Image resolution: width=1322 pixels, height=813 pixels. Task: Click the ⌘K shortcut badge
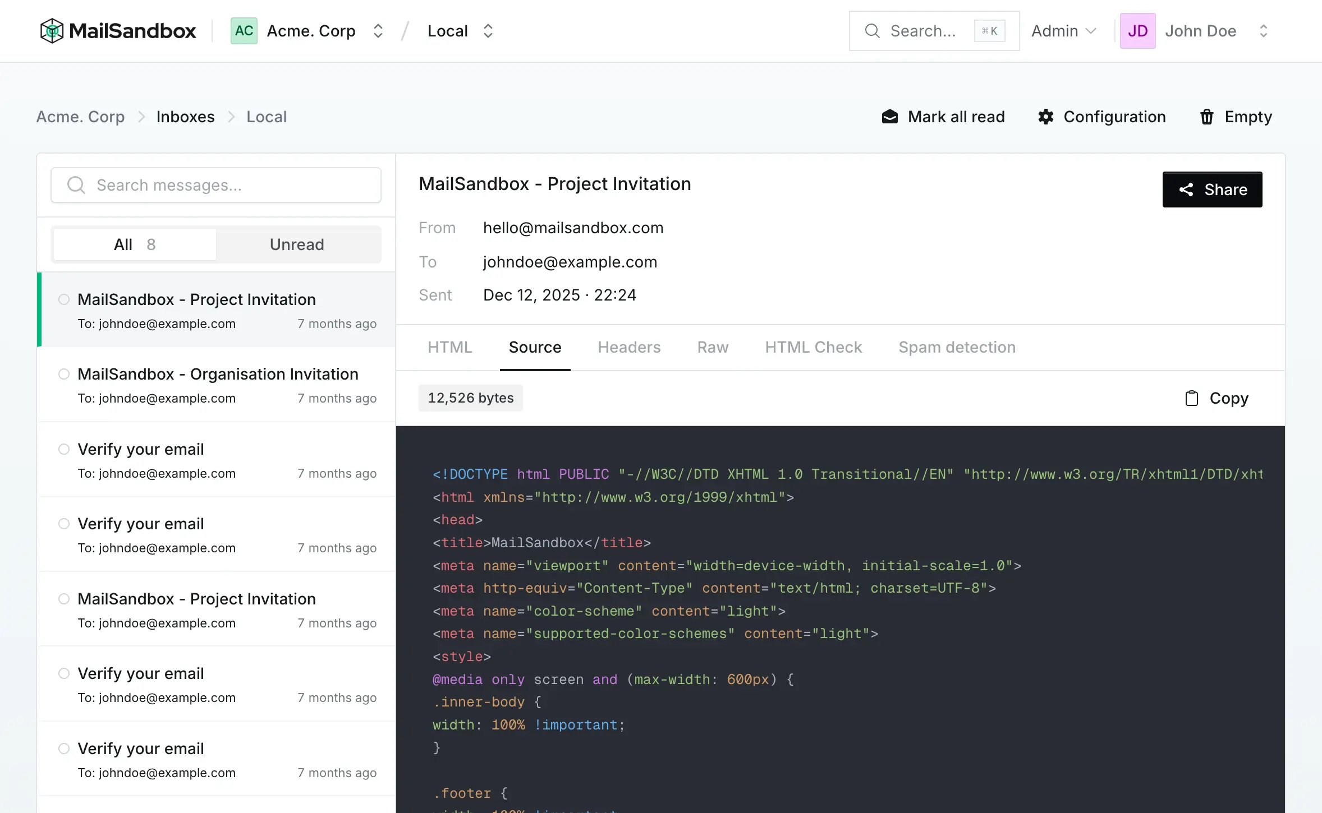(990, 31)
